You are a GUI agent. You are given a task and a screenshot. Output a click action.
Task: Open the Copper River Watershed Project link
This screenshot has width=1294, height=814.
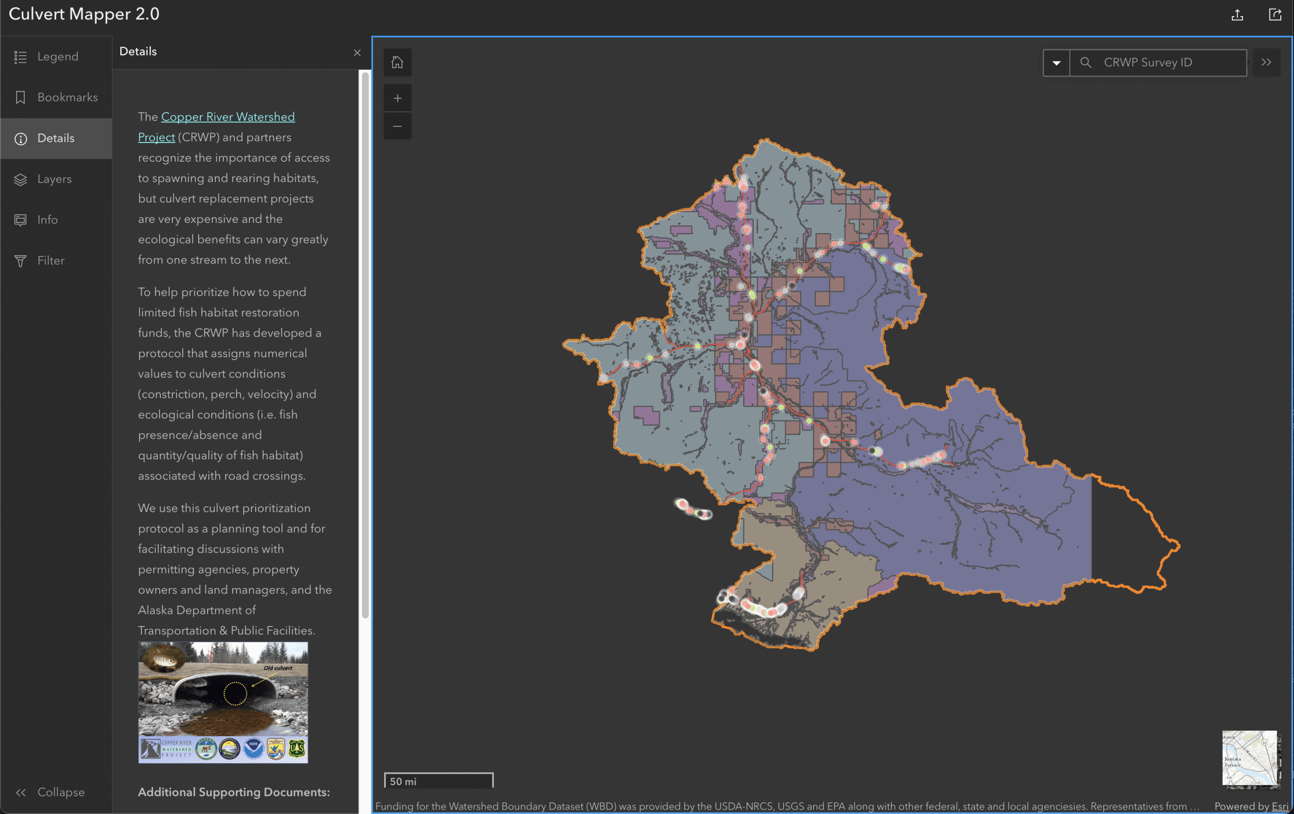point(227,117)
